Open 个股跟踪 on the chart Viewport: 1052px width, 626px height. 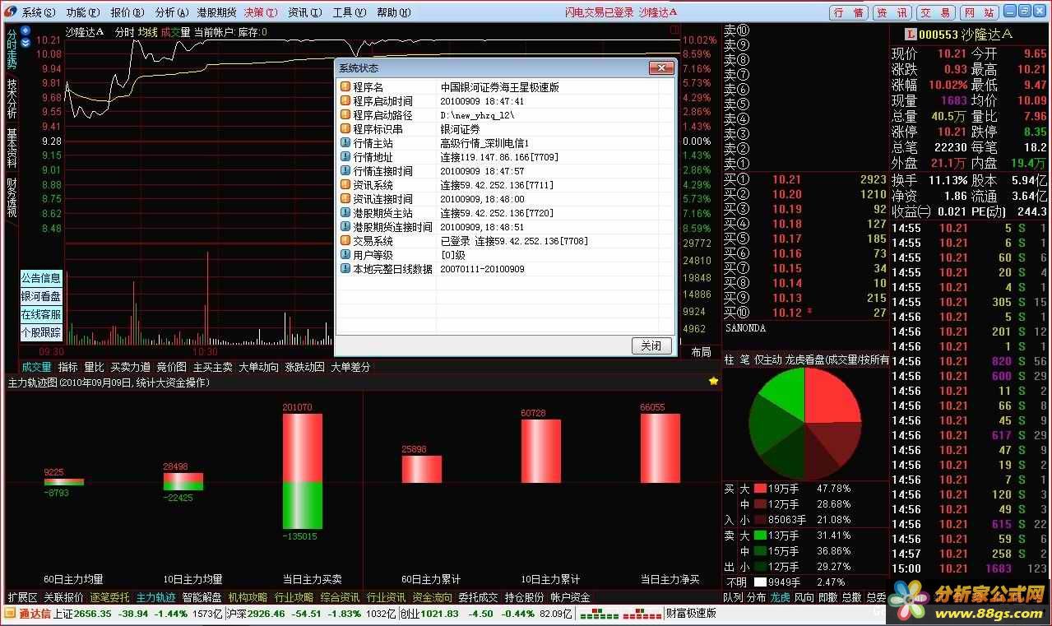coord(41,332)
